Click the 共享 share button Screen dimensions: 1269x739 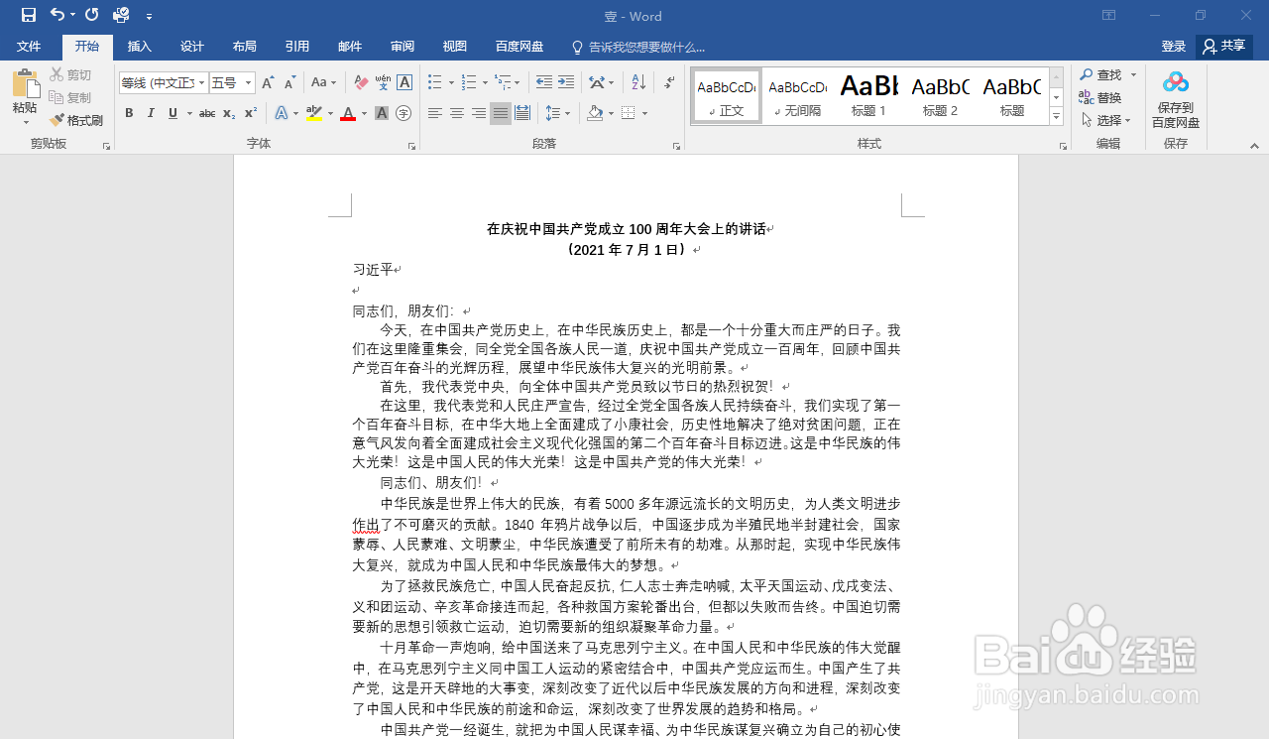(1224, 47)
